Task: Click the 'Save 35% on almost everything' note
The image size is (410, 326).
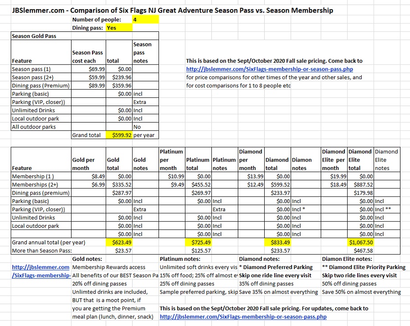Action: pos(278,292)
